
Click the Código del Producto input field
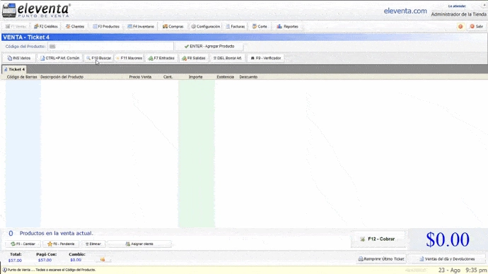[x=110, y=47]
